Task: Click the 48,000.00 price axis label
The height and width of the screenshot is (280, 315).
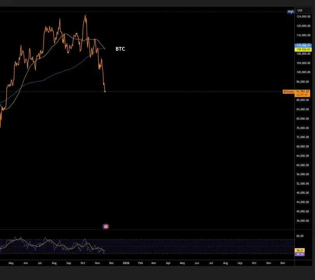Action: point(303,193)
